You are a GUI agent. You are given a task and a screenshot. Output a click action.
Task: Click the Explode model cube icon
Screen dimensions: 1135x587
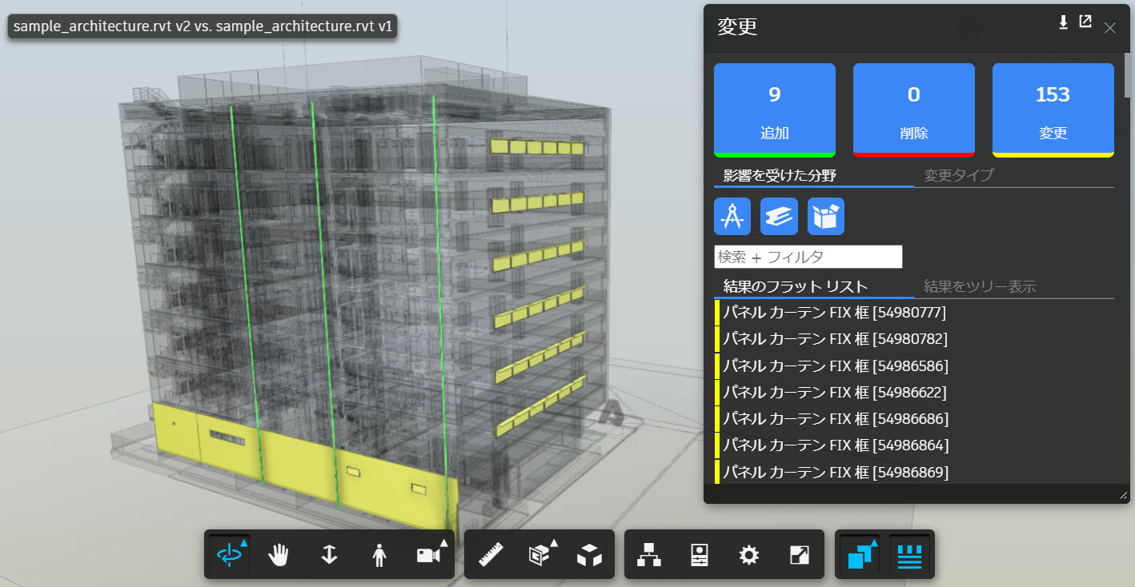tap(589, 554)
